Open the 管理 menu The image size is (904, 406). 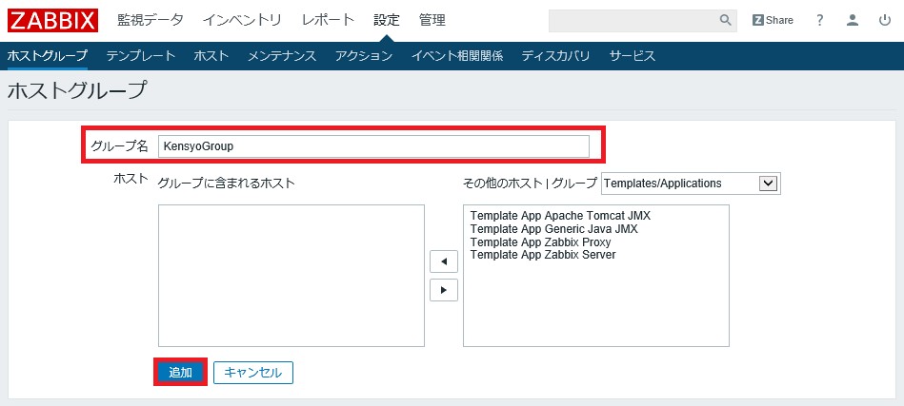pos(432,20)
